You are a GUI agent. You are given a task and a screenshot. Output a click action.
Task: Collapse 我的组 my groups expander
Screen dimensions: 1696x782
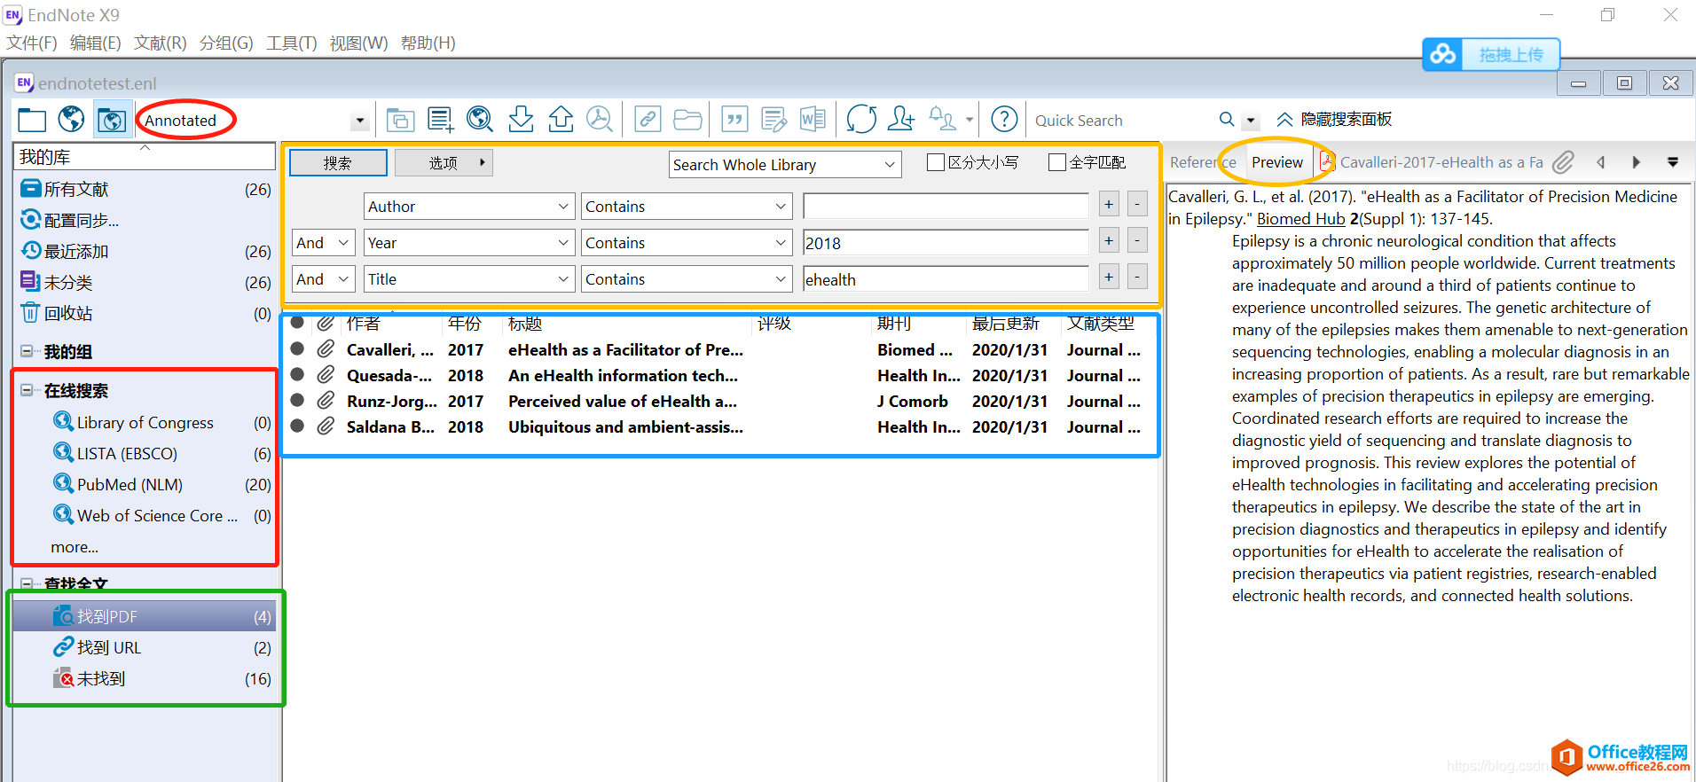click(27, 351)
